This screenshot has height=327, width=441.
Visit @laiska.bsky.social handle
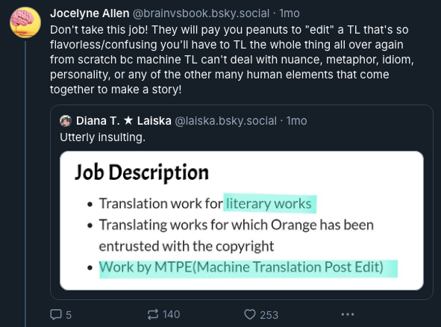coord(225,121)
